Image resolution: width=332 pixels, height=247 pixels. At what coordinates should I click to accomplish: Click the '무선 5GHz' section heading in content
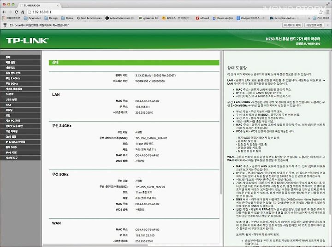[60, 174]
